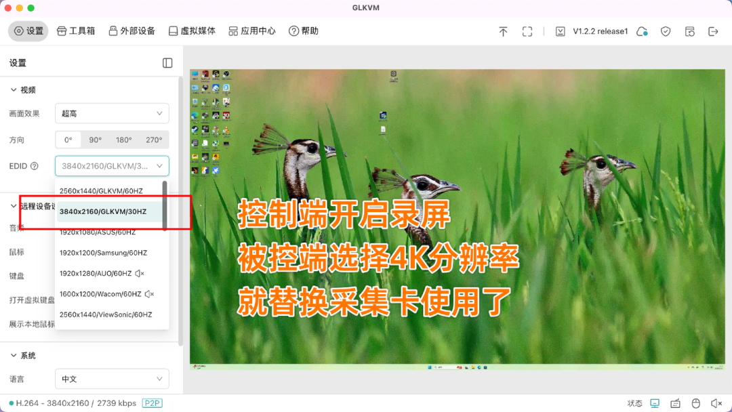The height and width of the screenshot is (412, 732).
Task: Open the 应用中心 app center menu
Action: coord(252,31)
